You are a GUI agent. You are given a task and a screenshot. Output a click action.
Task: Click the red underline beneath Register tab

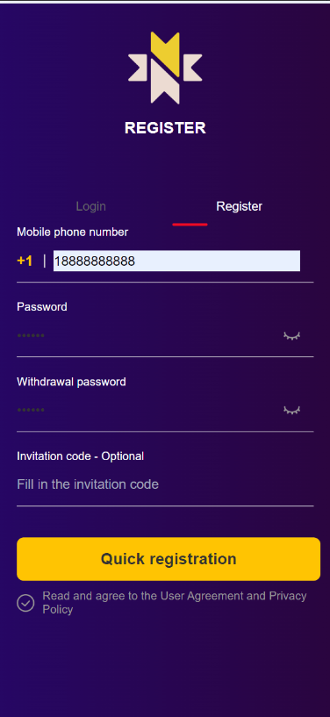(x=190, y=225)
